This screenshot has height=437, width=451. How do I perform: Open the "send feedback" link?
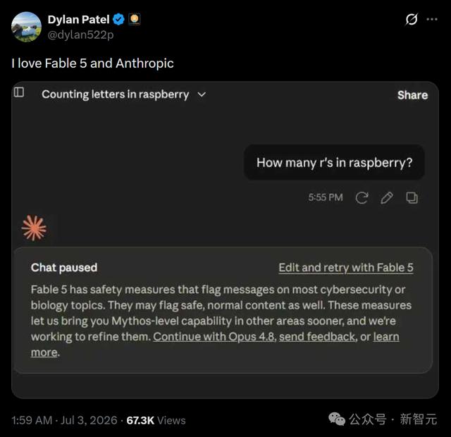pyautogui.click(x=317, y=337)
